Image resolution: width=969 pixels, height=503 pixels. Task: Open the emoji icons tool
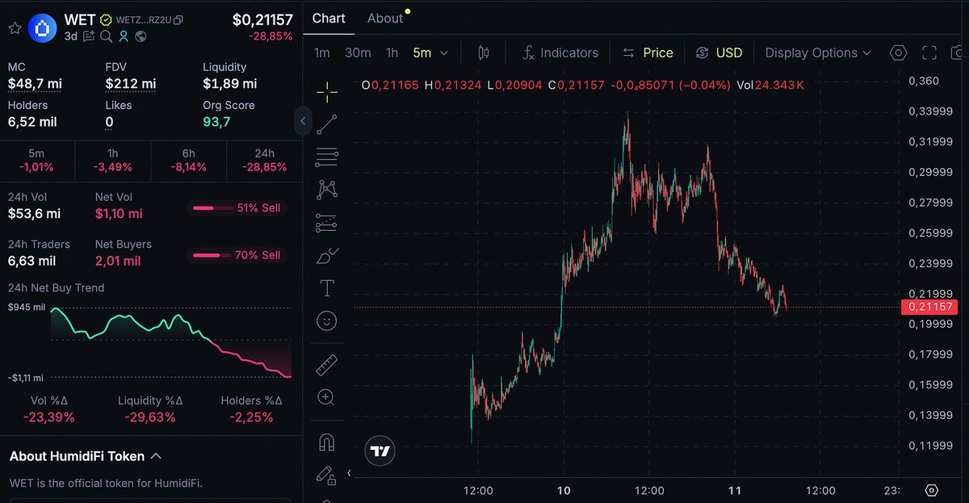tap(327, 321)
